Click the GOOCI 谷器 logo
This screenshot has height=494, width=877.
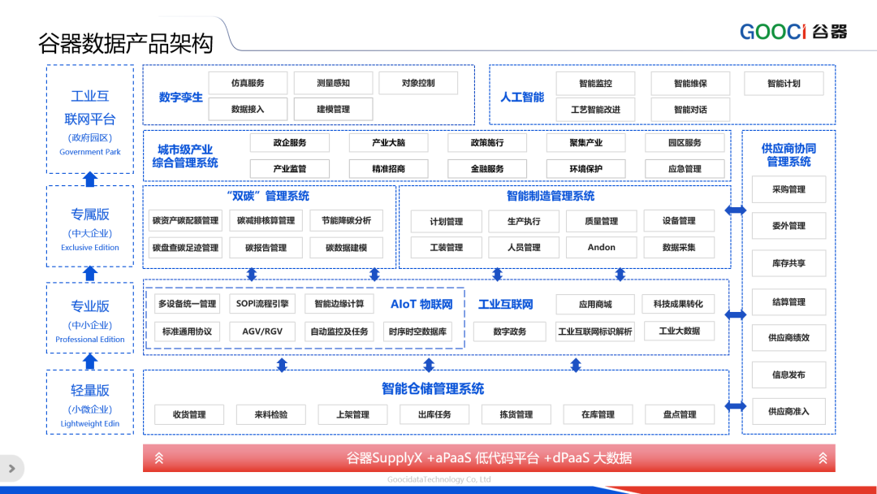tap(793, 29)
